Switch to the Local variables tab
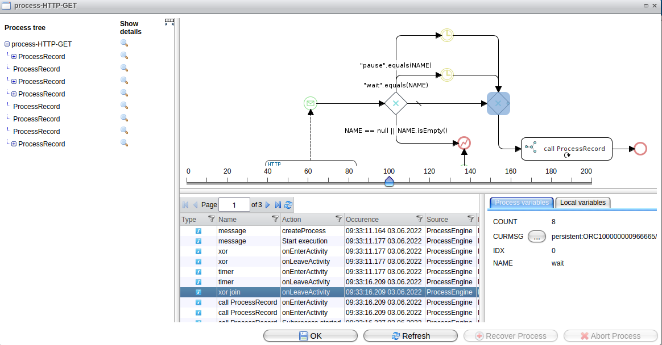The image size is (662, 345). coord(582,203)
